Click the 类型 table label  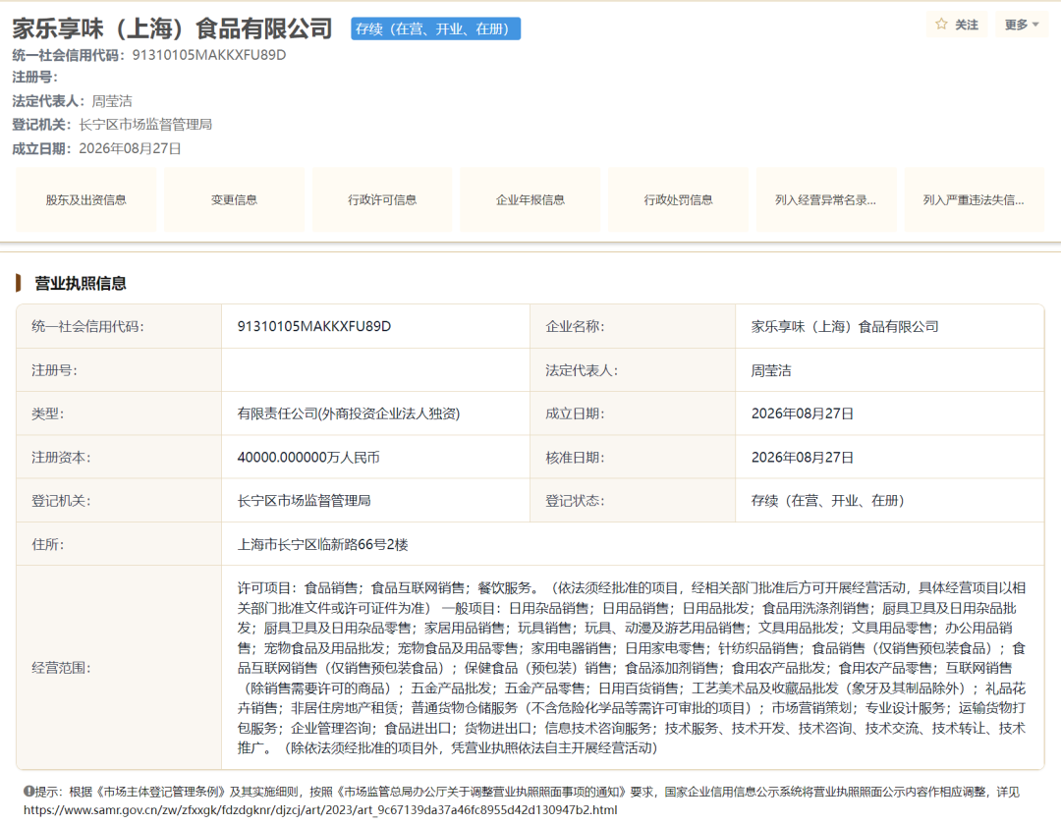point(47,413)
